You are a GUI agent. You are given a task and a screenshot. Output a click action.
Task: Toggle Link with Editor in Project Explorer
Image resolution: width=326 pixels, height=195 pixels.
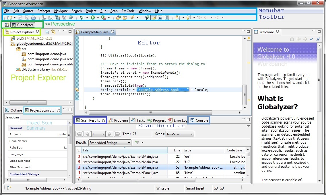tap(53, 32)
